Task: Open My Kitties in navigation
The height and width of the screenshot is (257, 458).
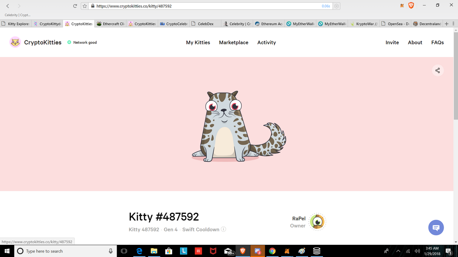Action: (198, 42)
